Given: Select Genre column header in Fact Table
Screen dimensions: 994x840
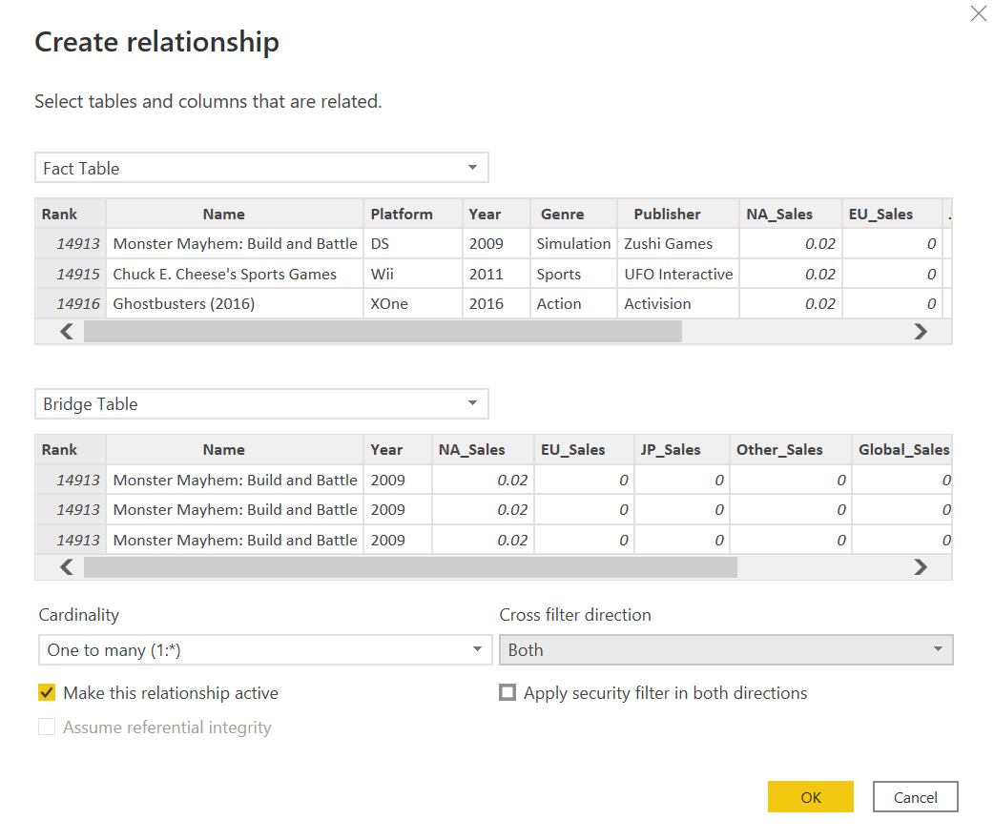Looking at the screenshot, I should [x=562, y=215].
